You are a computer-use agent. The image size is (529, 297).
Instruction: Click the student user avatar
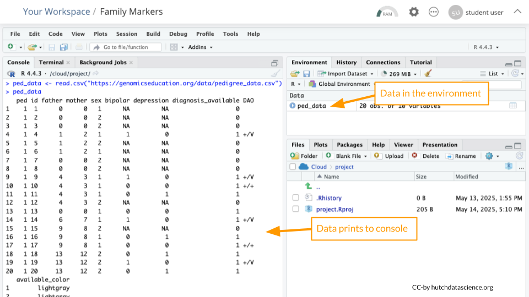click(456, 13)
